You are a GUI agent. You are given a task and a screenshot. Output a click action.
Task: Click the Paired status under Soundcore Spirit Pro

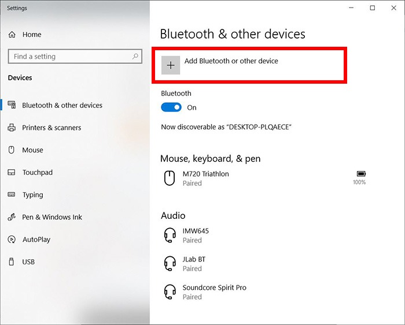point(192,297)
